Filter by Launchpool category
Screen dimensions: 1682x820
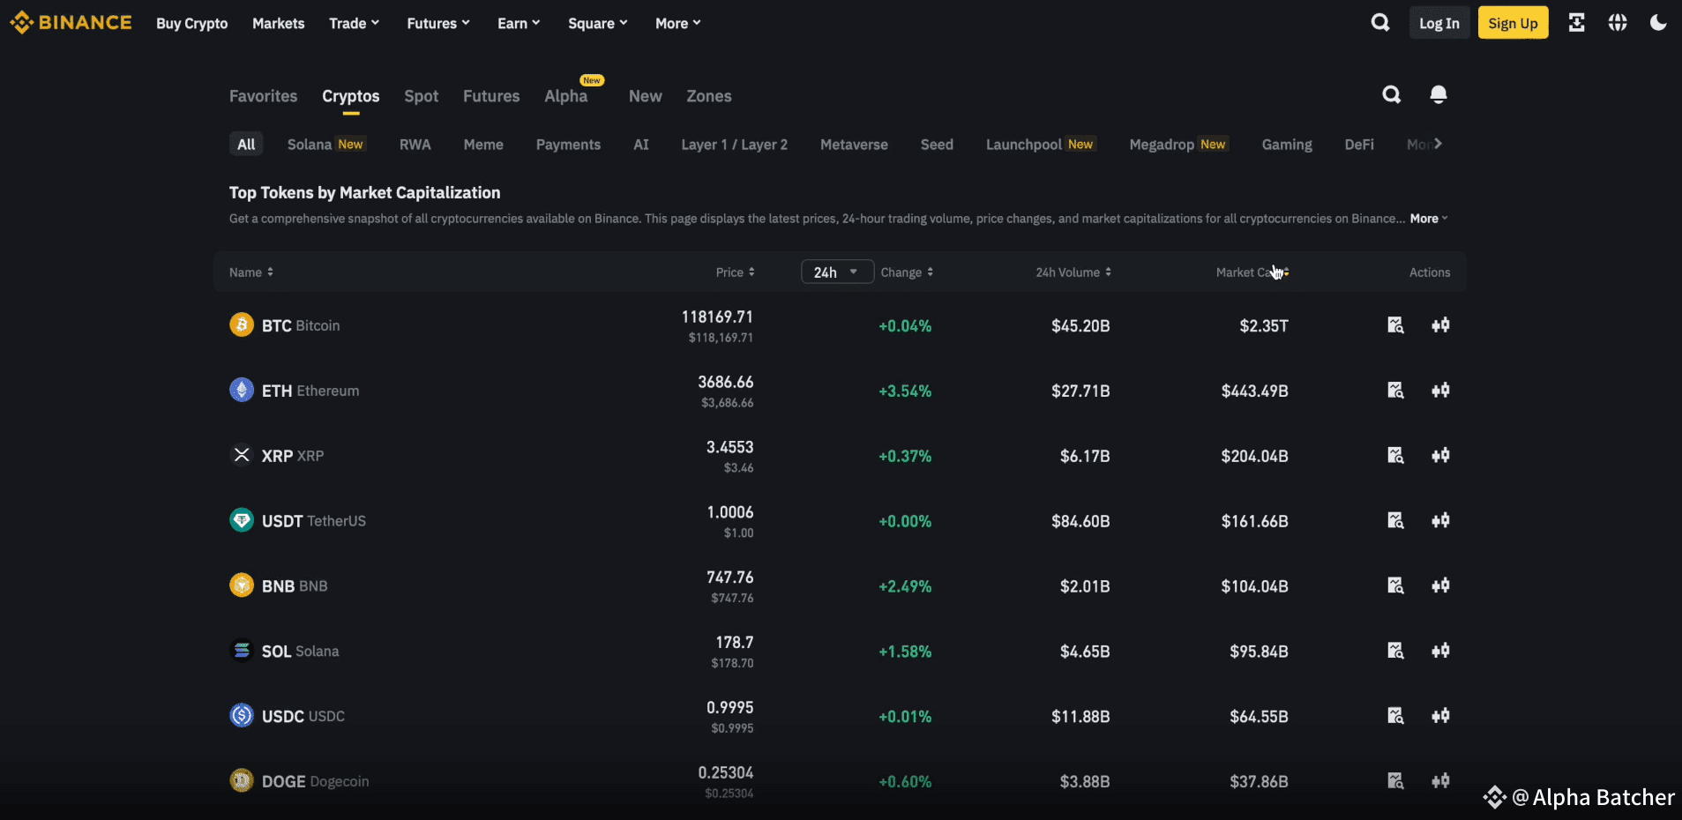1042,145
